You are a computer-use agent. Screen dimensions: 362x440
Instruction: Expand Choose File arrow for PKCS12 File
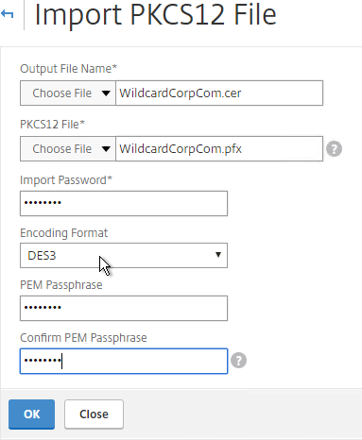106,149
